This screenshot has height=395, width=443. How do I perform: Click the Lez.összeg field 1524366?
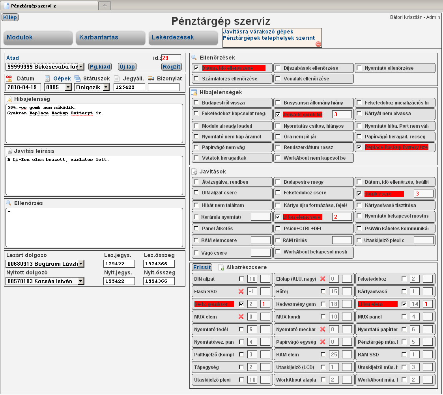click(159, 264)
